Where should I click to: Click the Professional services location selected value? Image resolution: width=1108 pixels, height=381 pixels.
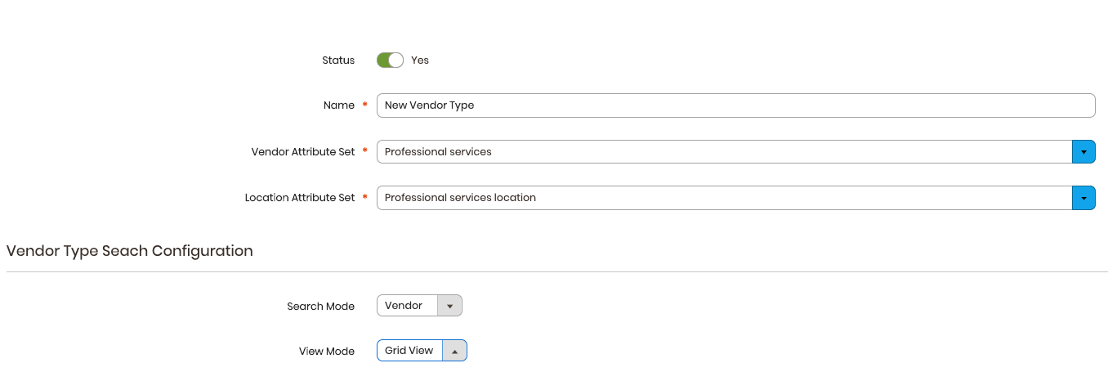pos(460,198)
